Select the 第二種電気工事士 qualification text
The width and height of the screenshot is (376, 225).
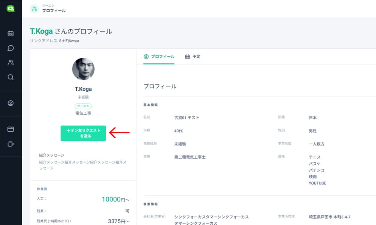coord(190,157)
